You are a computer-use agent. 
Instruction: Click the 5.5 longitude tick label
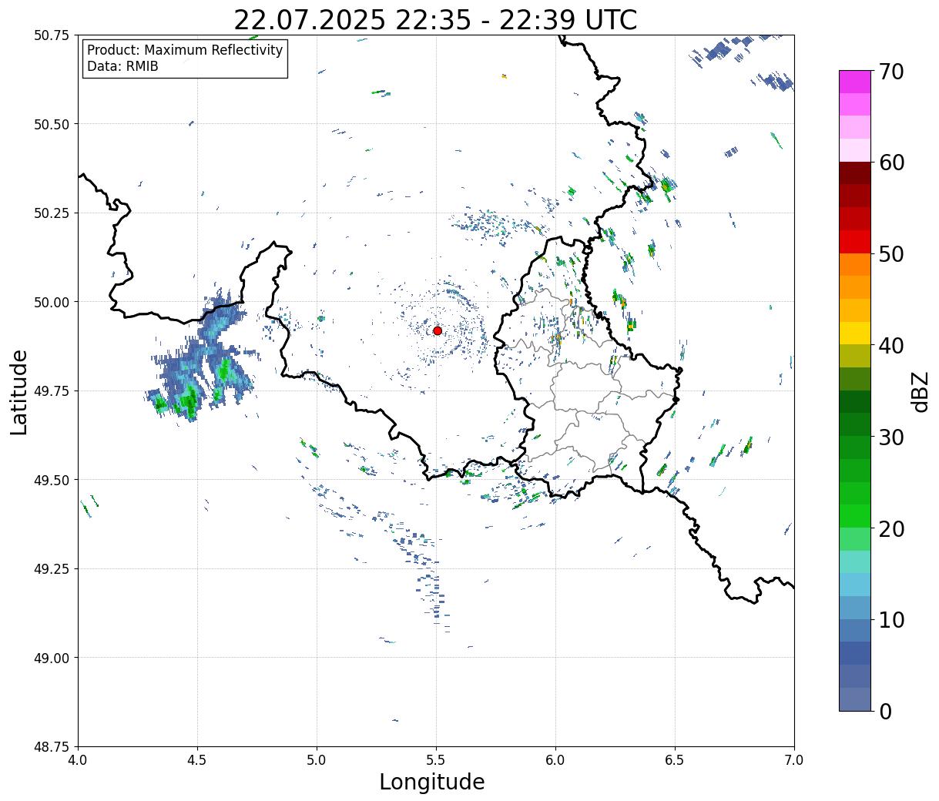click(x=436, y=760)
